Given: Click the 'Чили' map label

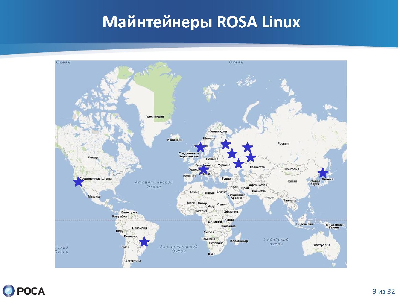Looking at the screenshot, I should pyautogui.click(x=125, y=247).
